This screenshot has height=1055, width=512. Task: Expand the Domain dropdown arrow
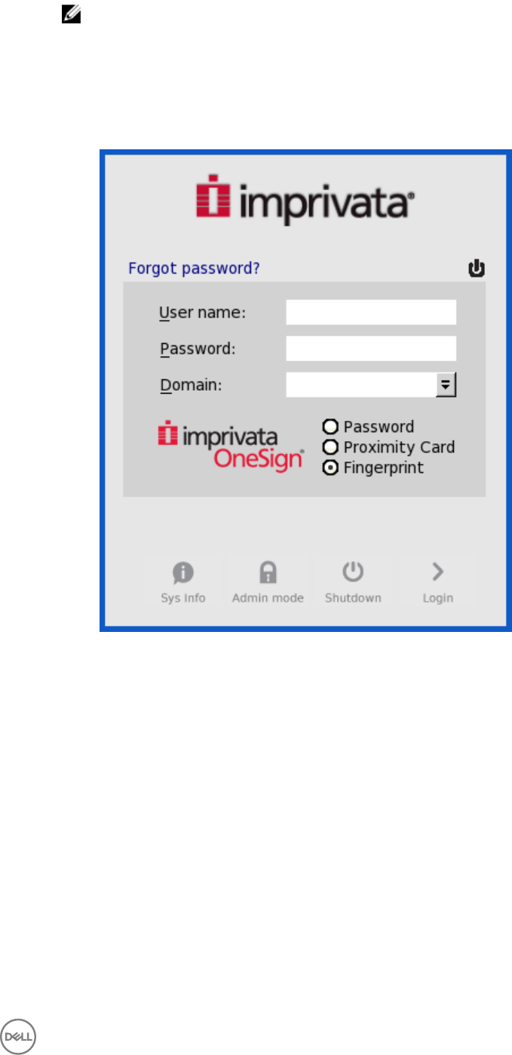tap(446, 385)
